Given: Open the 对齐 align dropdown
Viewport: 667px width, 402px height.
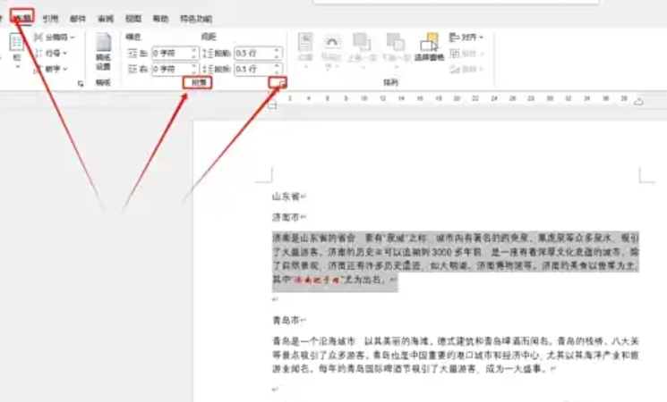Looking at the screenshot, I should (x=466, y=38).
